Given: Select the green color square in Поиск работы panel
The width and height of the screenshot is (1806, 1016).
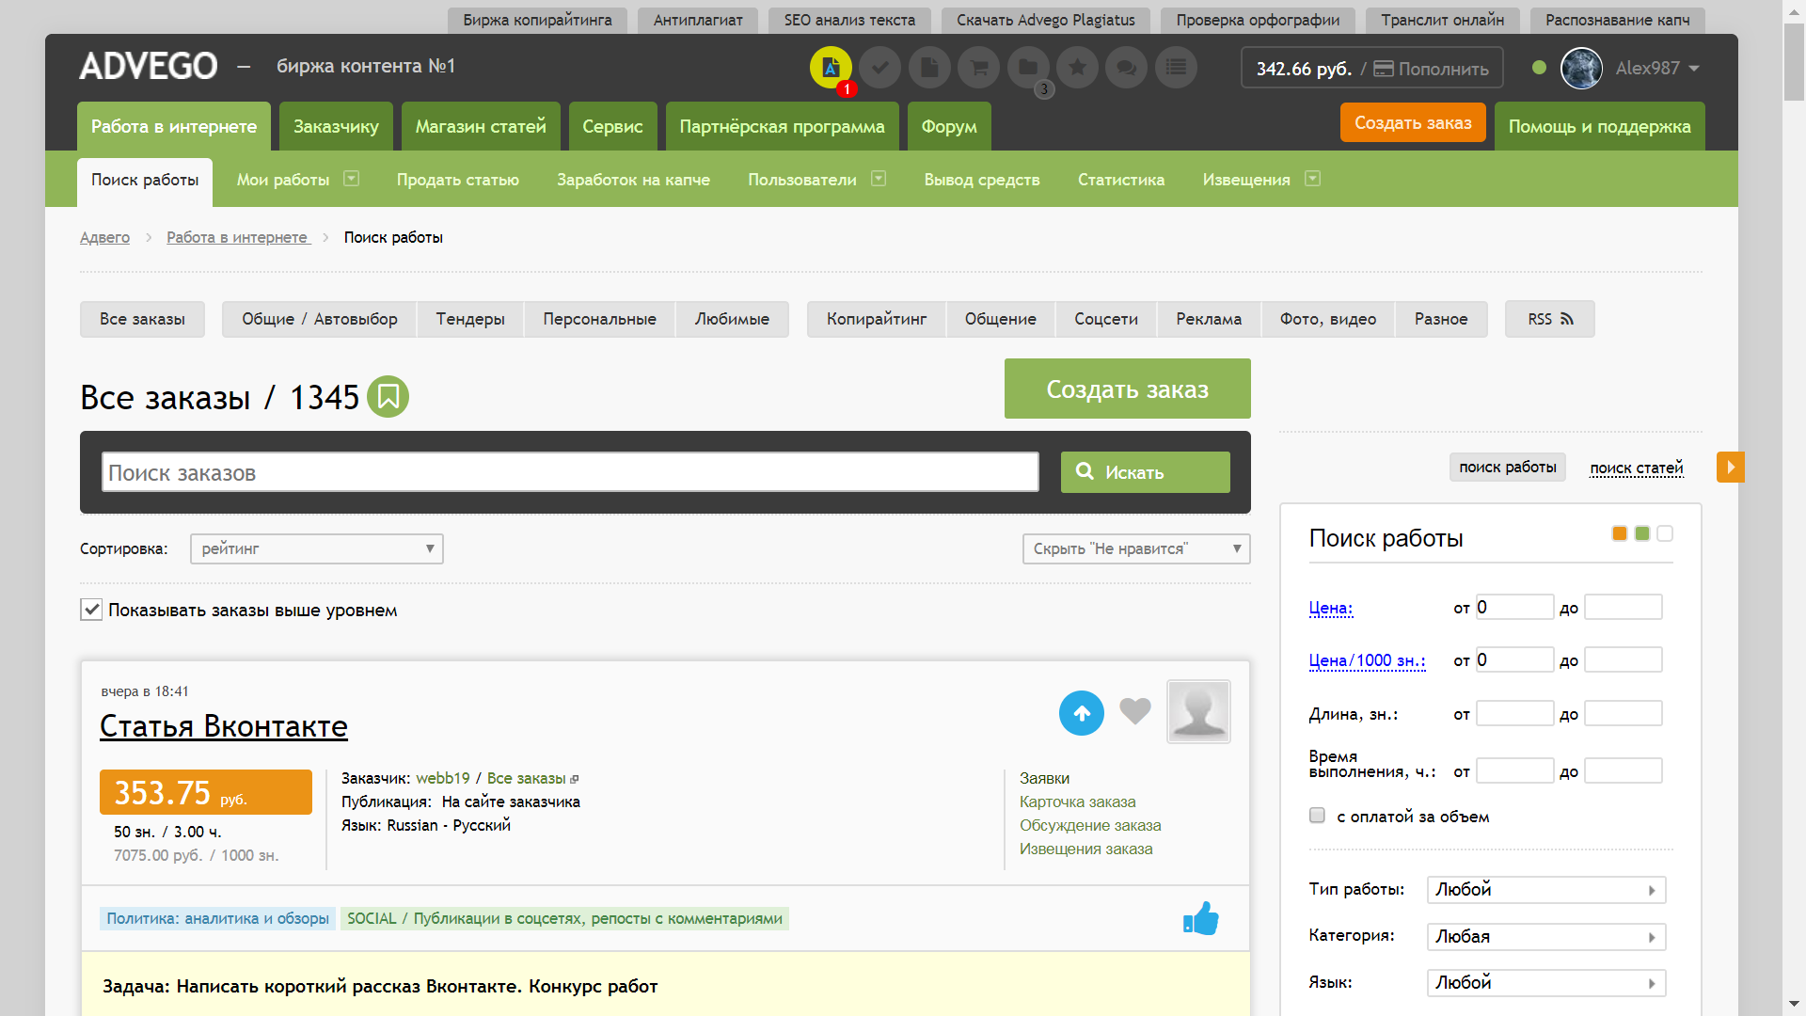Looking at the screenshot, I should click(1642, 533).
